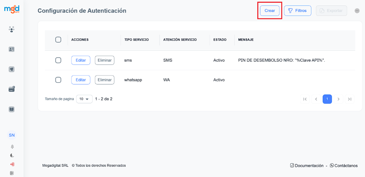Collapse the sidebar with bottom arrow icon
365x177 pixels.
click(x=12, y=173)
